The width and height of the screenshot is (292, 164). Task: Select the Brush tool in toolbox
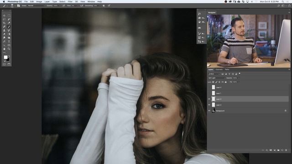pyautogui.click(x=9, y=27)
